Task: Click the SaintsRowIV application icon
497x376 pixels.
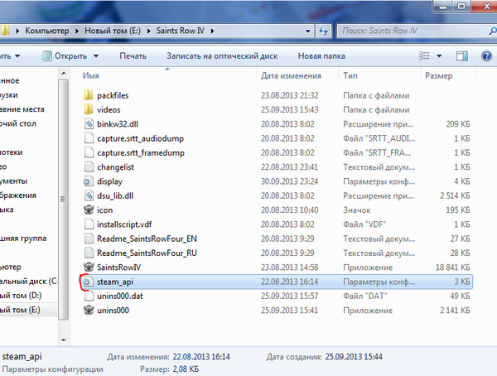Action: (x=89, y=268)
